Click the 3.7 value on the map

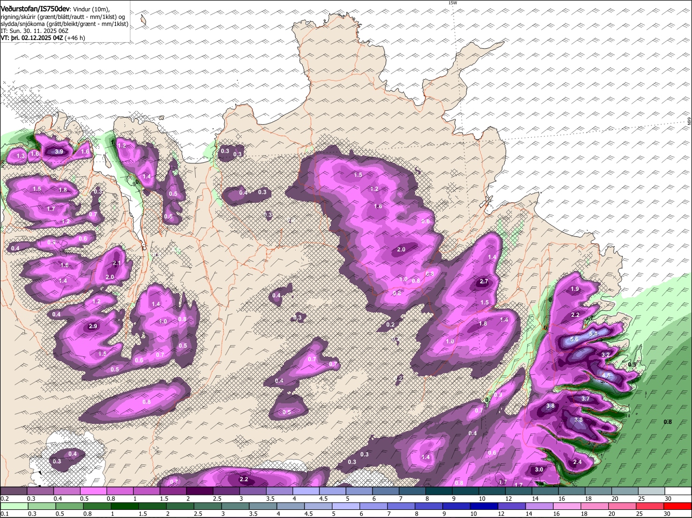click(585, 399)
